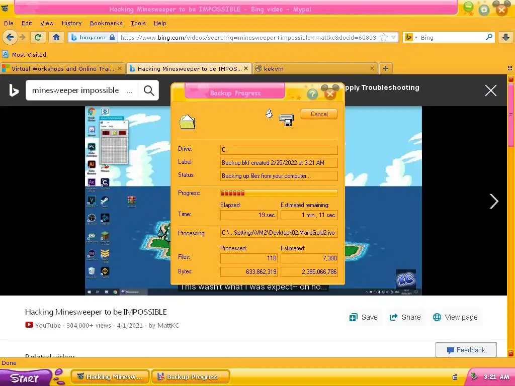
Task: Click the help question mark in Backup Progress
Action: [x=312, y=94]
